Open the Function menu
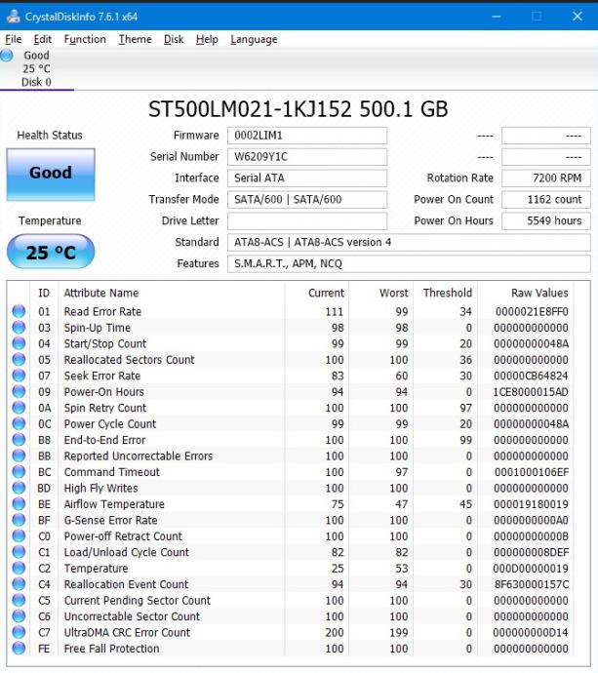Screen dimensions: 598x673 [x=85, y=39]
